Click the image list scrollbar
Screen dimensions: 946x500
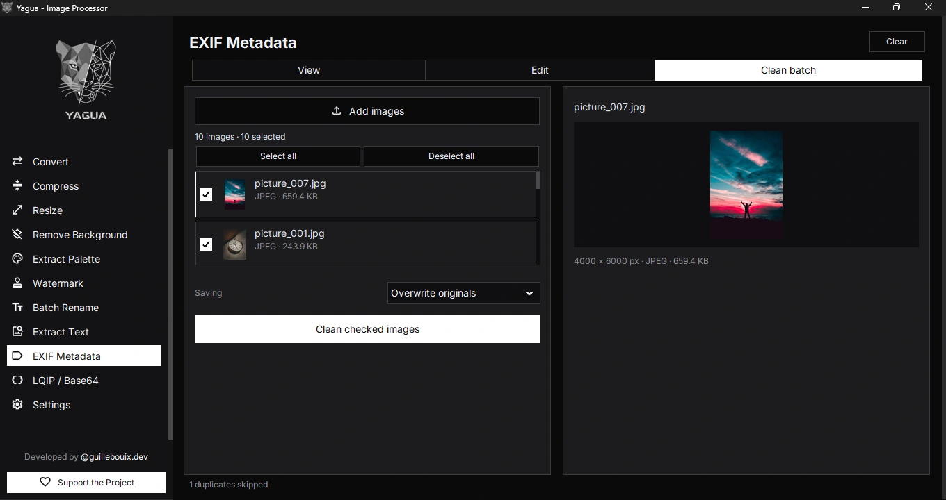tap(538, 181)
